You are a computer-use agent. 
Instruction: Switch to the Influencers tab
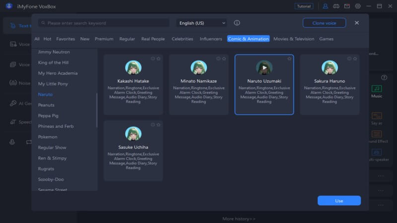[210, 39]
